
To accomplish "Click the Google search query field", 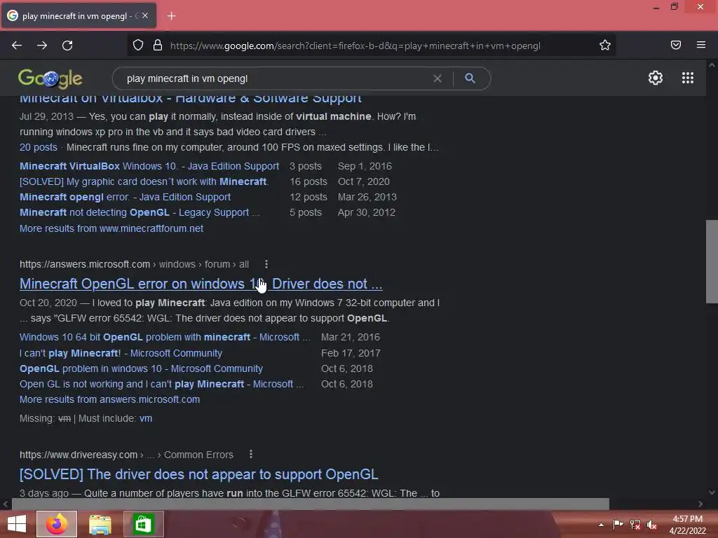I will click(275, 78).
